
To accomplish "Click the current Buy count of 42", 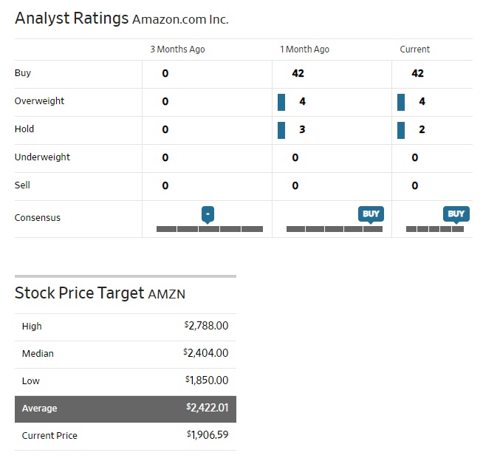I will click(x=418, y=74).
